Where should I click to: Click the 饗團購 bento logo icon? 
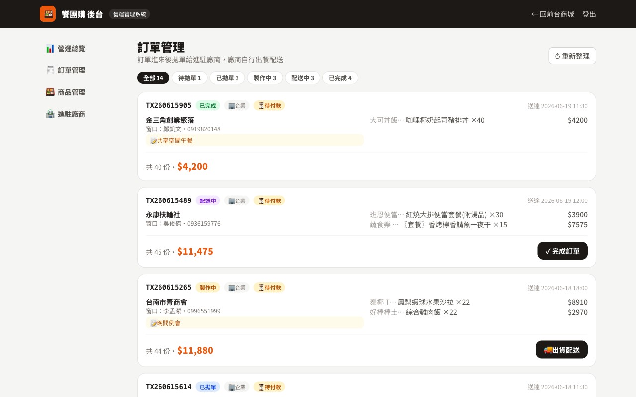(48, 14)
